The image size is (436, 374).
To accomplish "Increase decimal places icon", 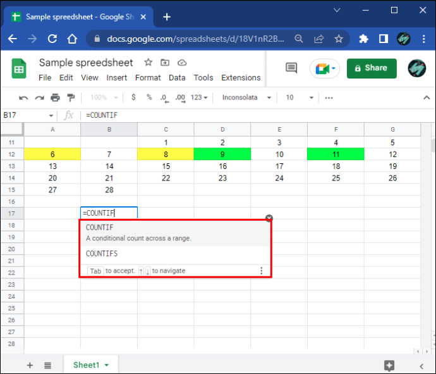I will tap(181, 98).
